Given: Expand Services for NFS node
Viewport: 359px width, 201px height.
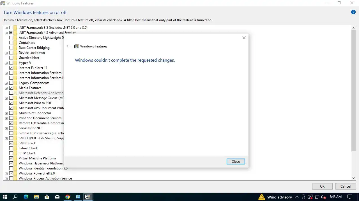Looking at the screenshot, I should 6,128.
